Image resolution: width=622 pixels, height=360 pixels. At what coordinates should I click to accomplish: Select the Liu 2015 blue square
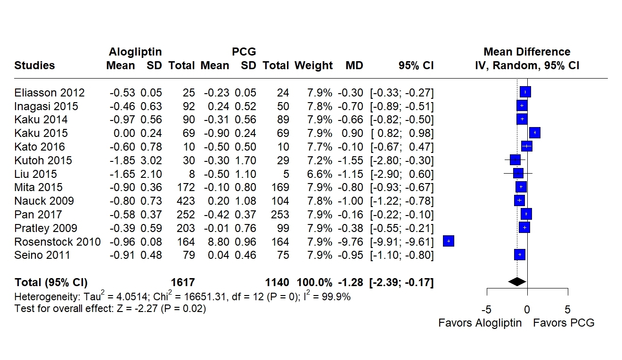(x=518, y=174)
